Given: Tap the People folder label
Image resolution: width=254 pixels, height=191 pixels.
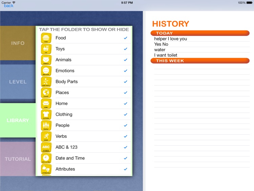Looking at the screenshot, I should tap(63, 125).
